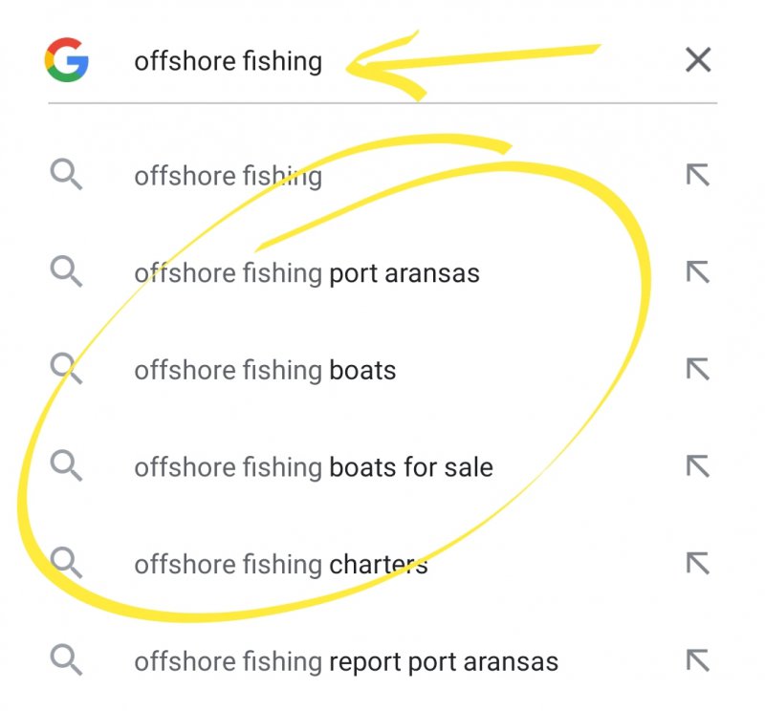Fill search with 'port aransas' suggestion arrow
Image resolution: width=765 pixels, height=711 pixels.
pos(698,273)
